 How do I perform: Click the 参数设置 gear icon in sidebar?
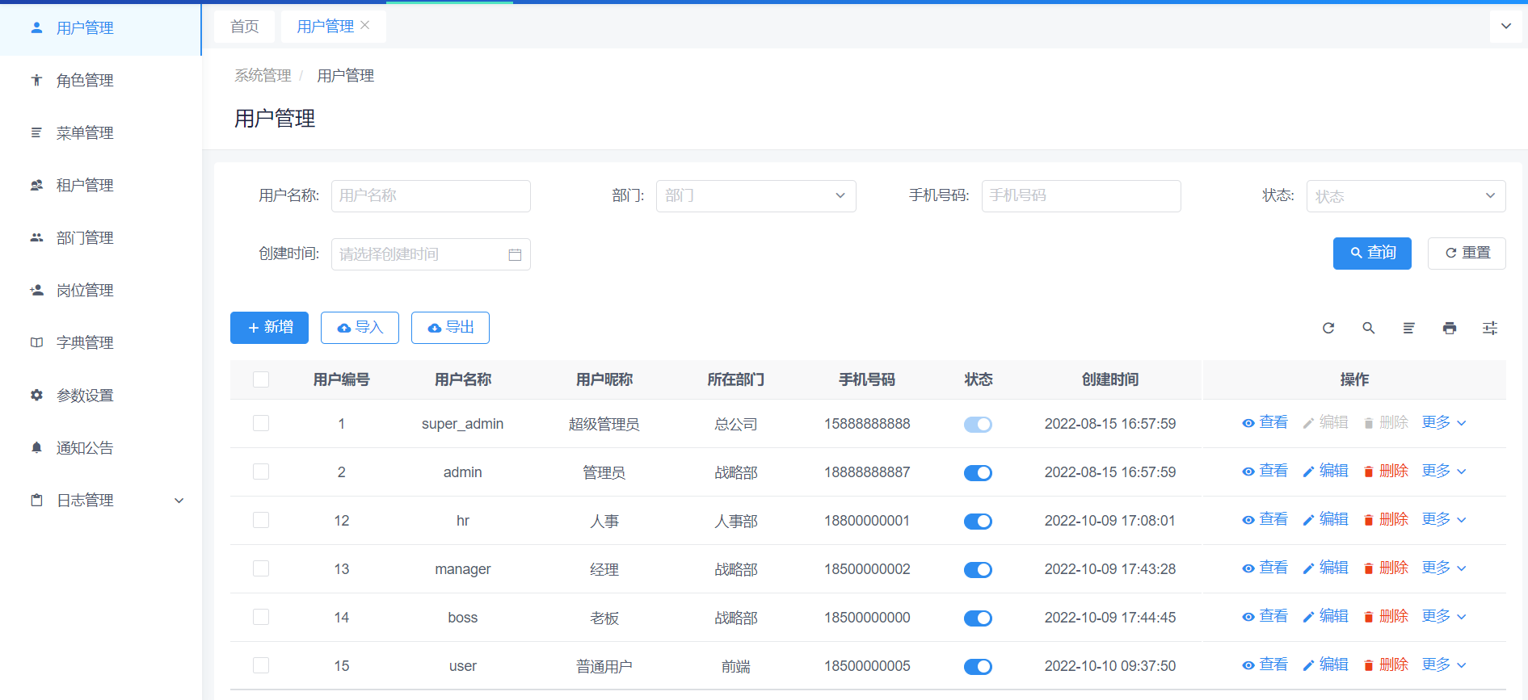pyautogui.click(x=36, y=395)
